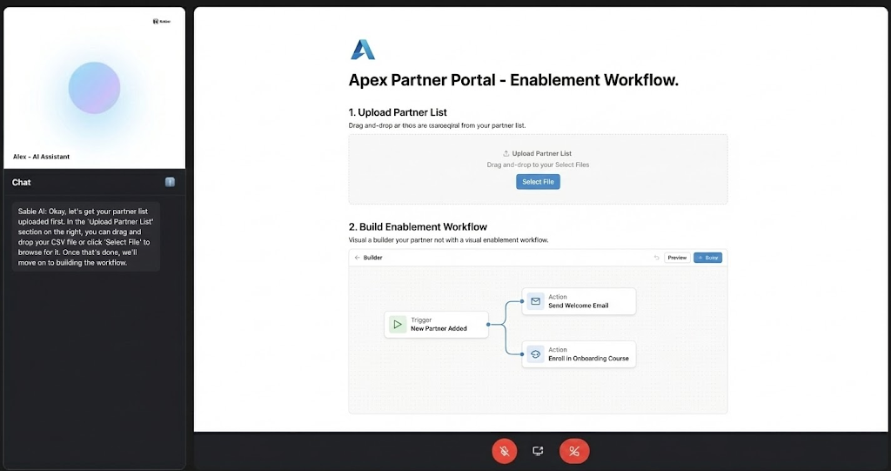The width and height of the screenshot is (891, 471).
Task: Click the Select File button
Action: (538, 182)
